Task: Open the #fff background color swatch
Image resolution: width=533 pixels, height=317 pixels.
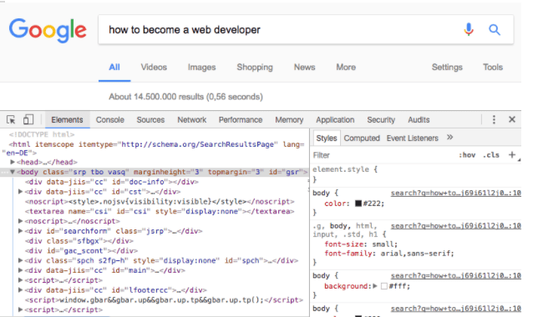Action: pos(384,286)
